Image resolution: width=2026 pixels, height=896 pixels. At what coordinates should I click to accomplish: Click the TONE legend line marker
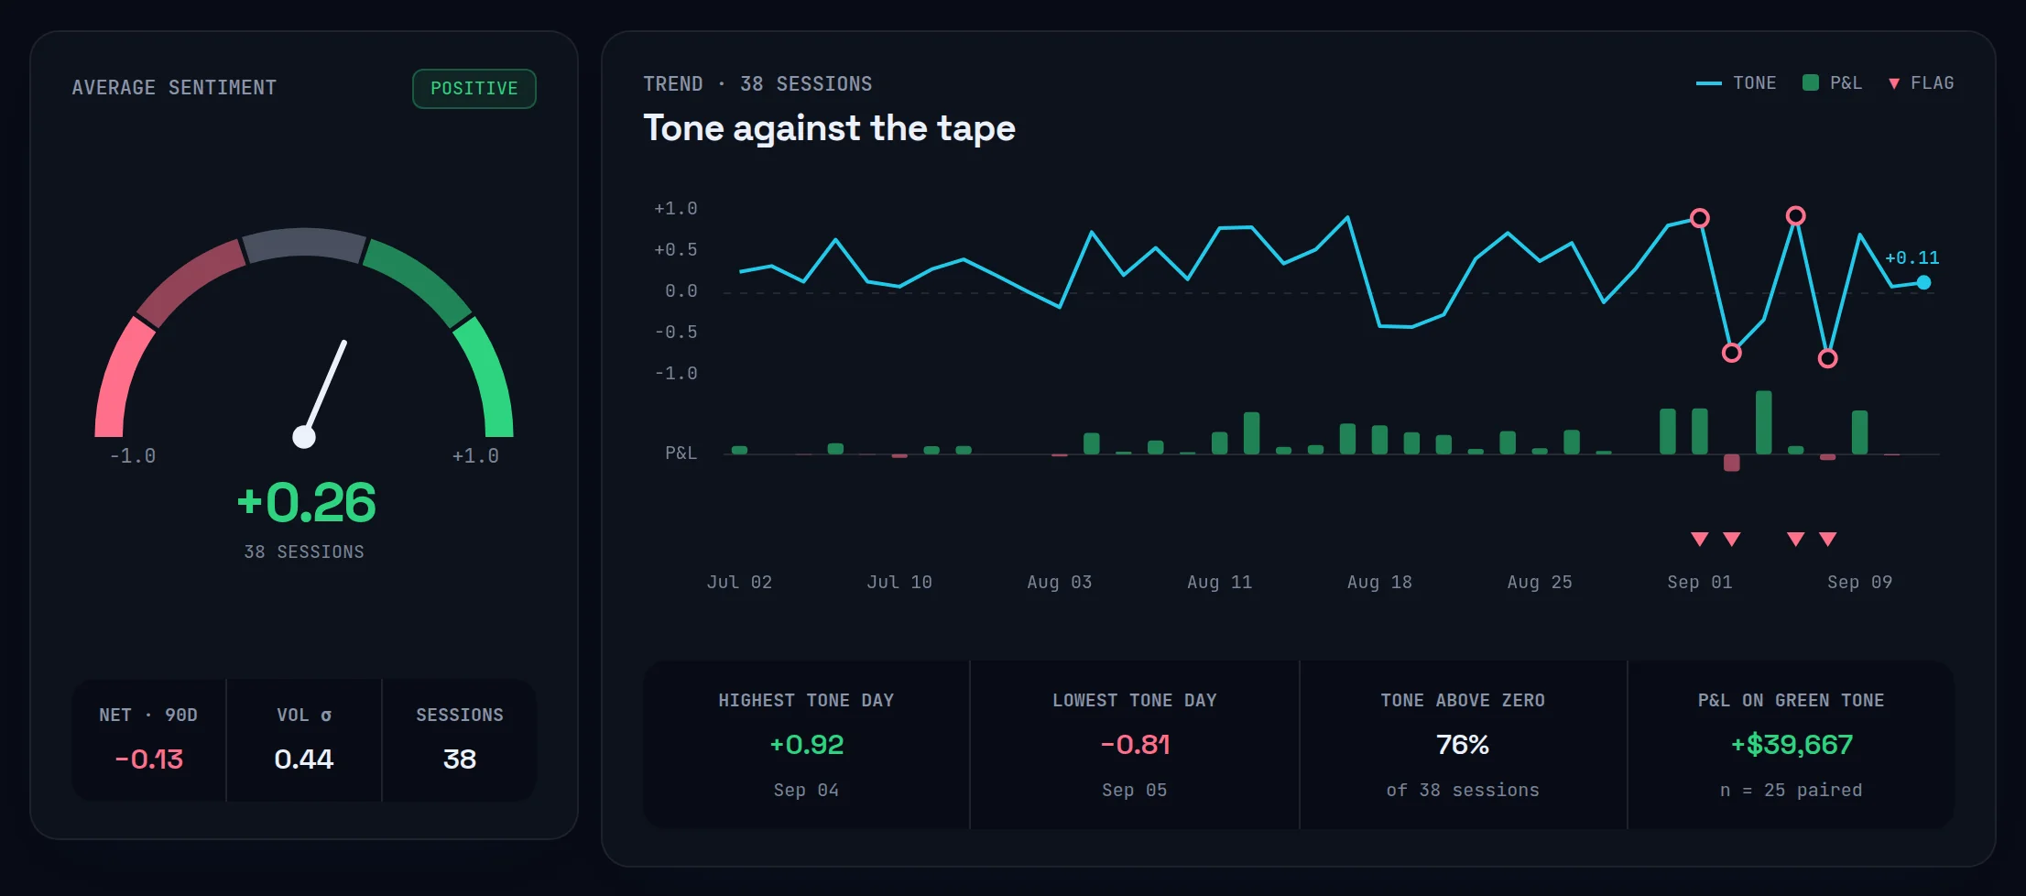point(1708,83)
